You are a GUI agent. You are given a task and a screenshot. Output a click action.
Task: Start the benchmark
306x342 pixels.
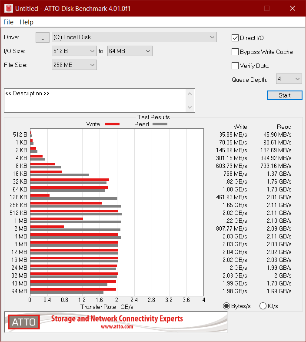285,95
